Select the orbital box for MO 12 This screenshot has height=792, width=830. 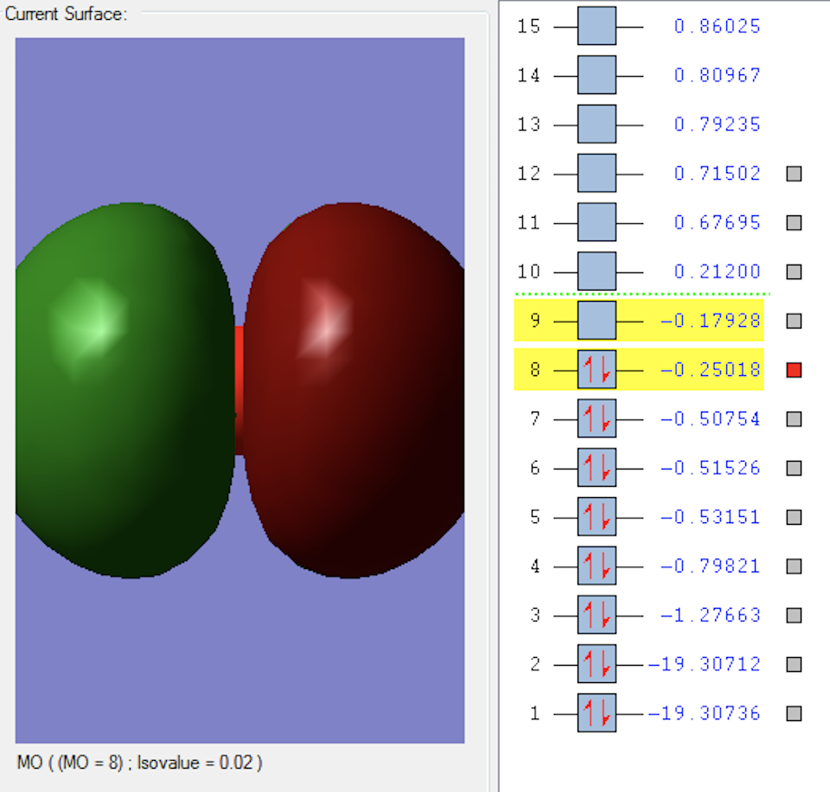597,173
